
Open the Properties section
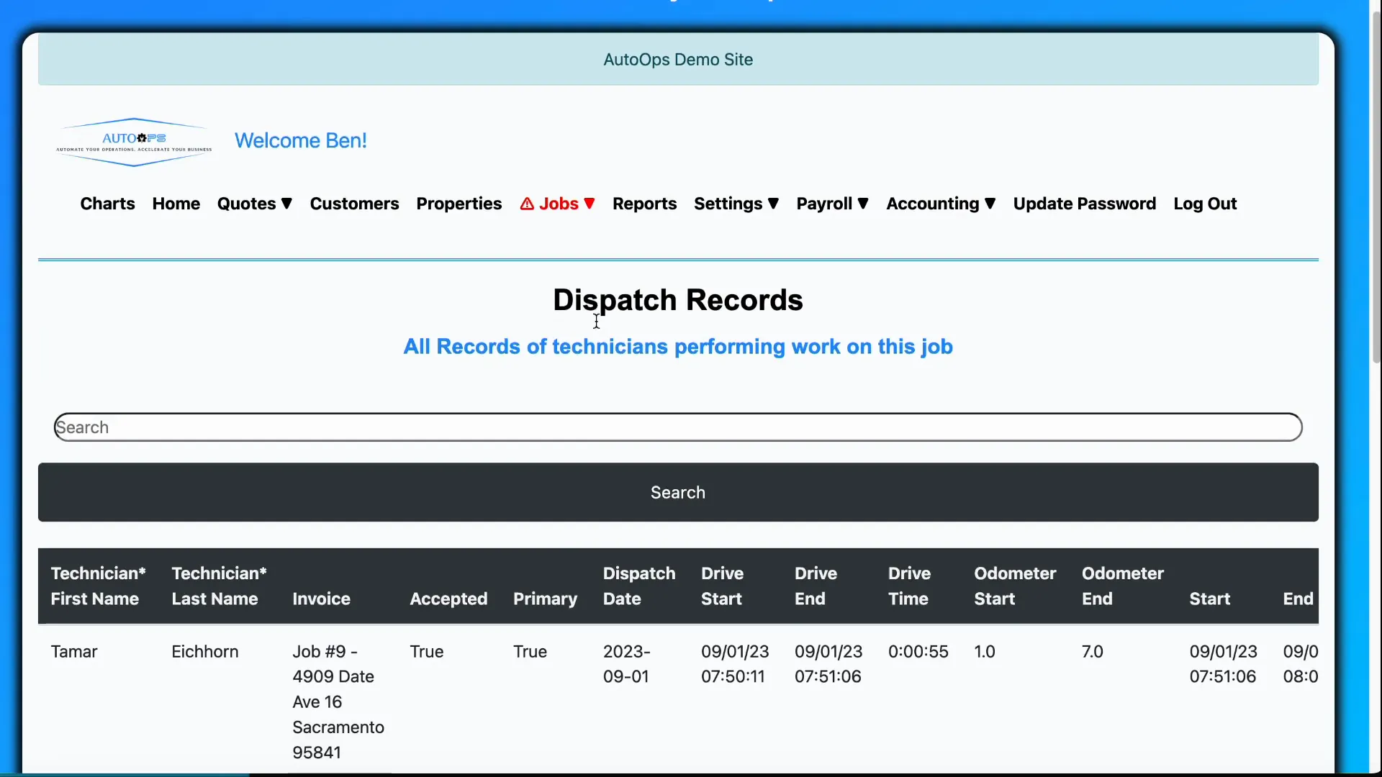459,204
